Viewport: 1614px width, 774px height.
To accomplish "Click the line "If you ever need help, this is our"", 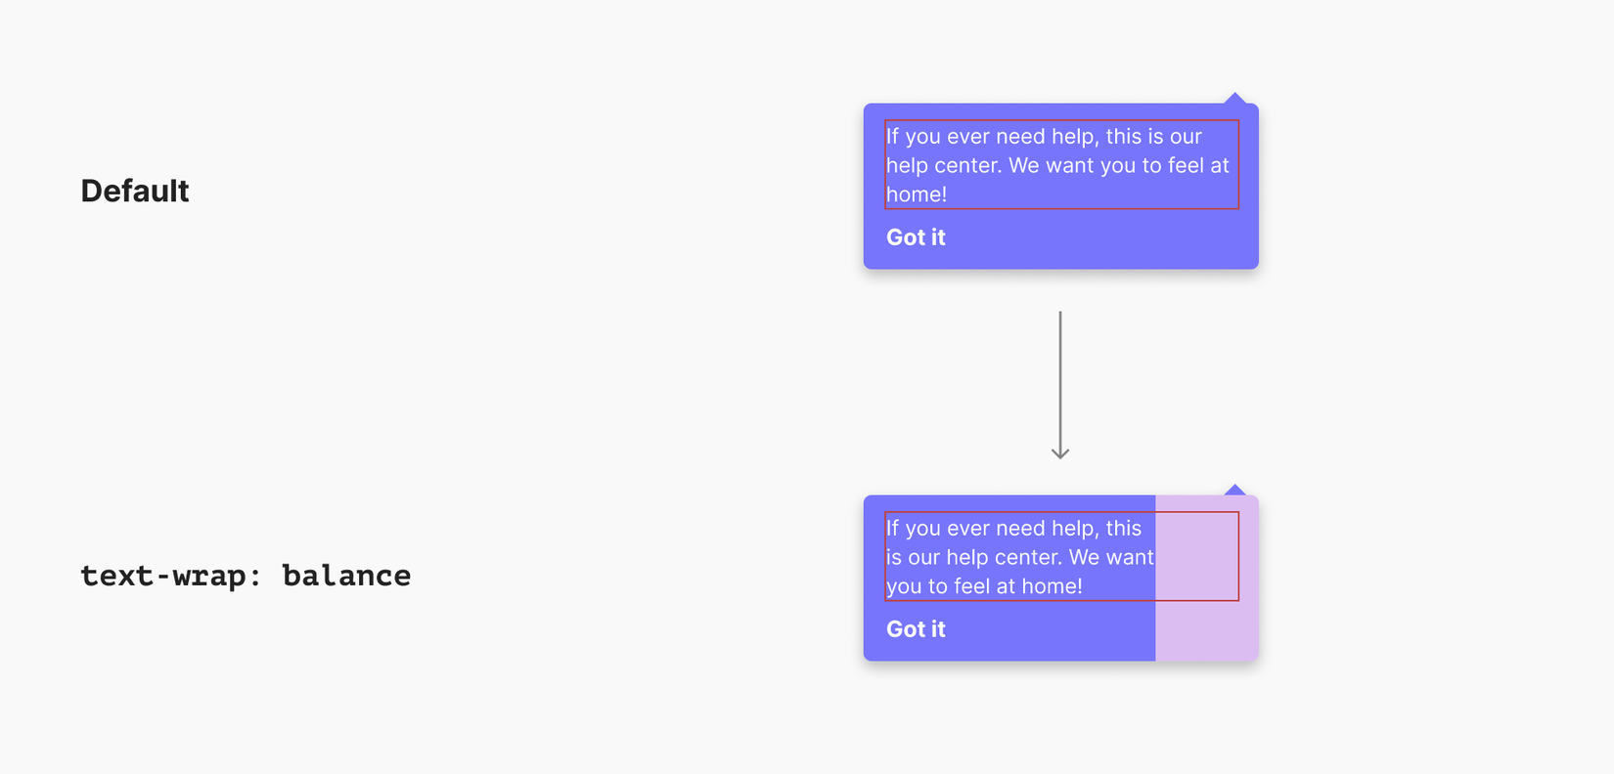I will (1044, 137).
